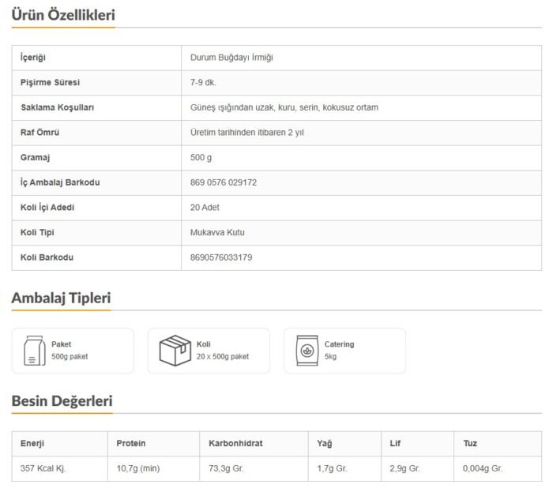
Task: Click the İçeriği row label
Action: point(33,58)
